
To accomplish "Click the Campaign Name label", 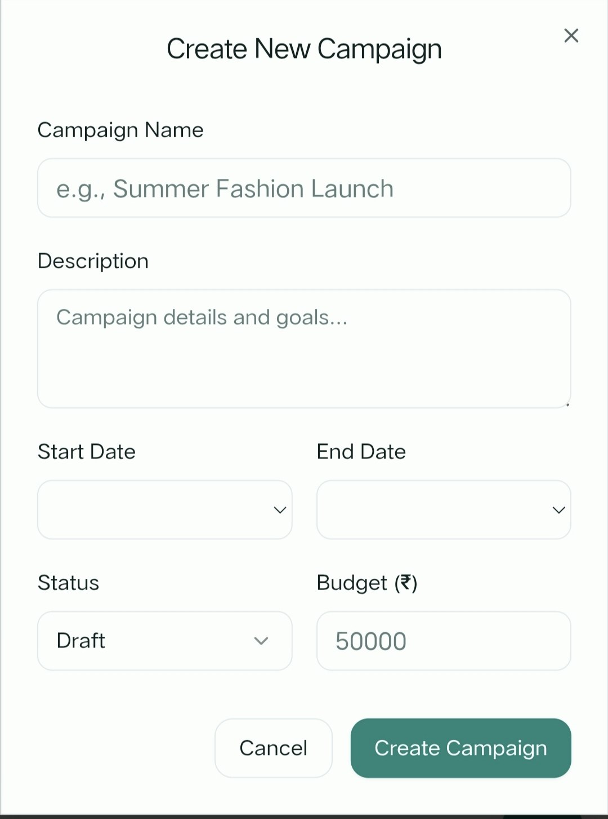I will [x=120, y=129].
